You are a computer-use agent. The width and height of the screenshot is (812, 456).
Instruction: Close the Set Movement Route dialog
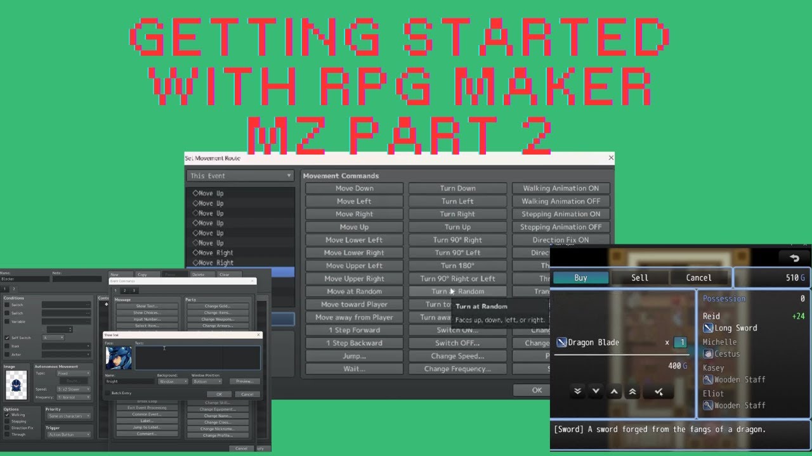(611, 158)
